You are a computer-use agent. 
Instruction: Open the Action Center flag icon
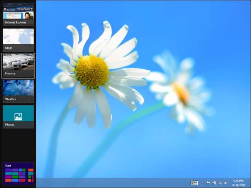click(x=208, y=183)
